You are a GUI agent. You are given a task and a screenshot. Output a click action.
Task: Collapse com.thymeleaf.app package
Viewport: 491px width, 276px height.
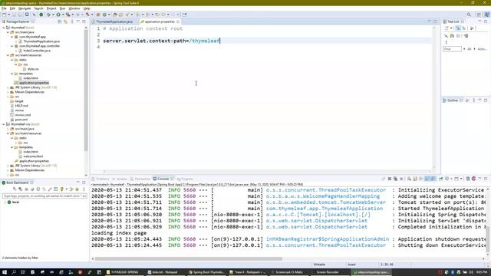[12, 37]
